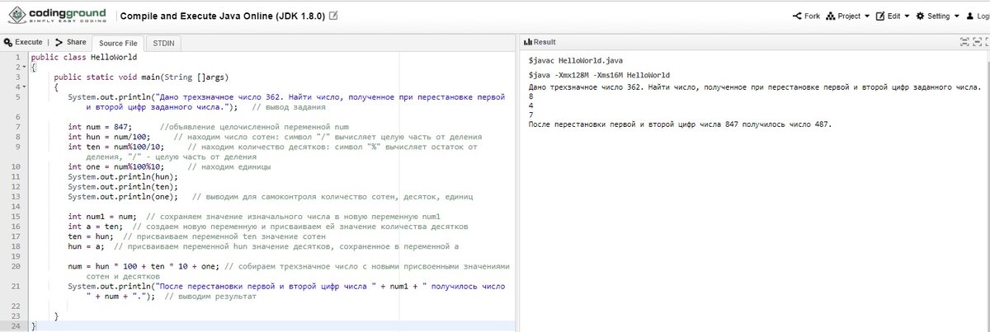Click on 'hun = a;' code
The height and width of the screenshot is (332, 990).
pyautogui.click(x=87, y=246)
